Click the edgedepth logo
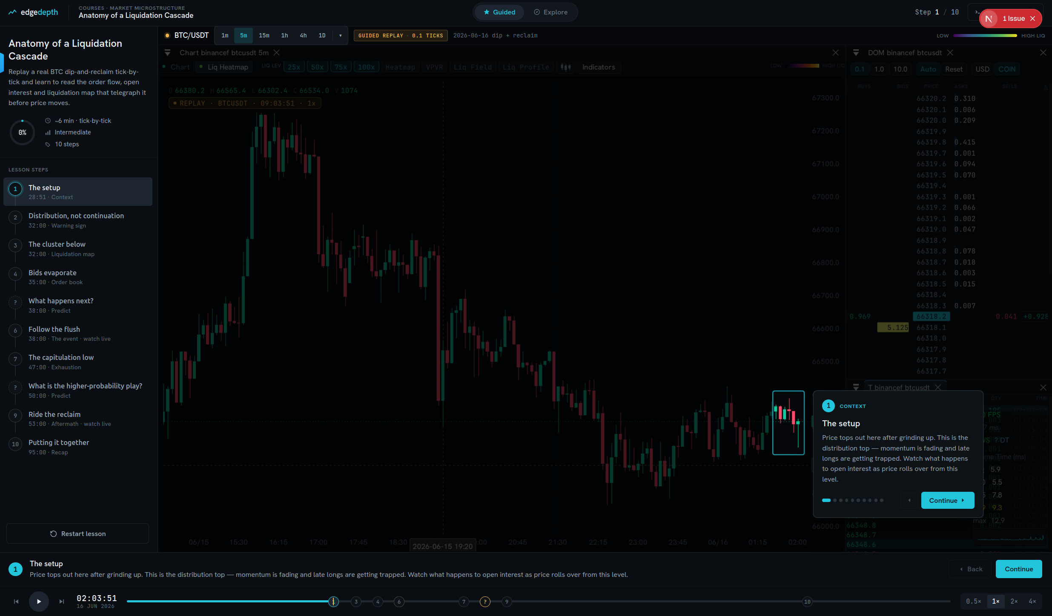This screenshot has width=1052, height=616. [33, 12]
